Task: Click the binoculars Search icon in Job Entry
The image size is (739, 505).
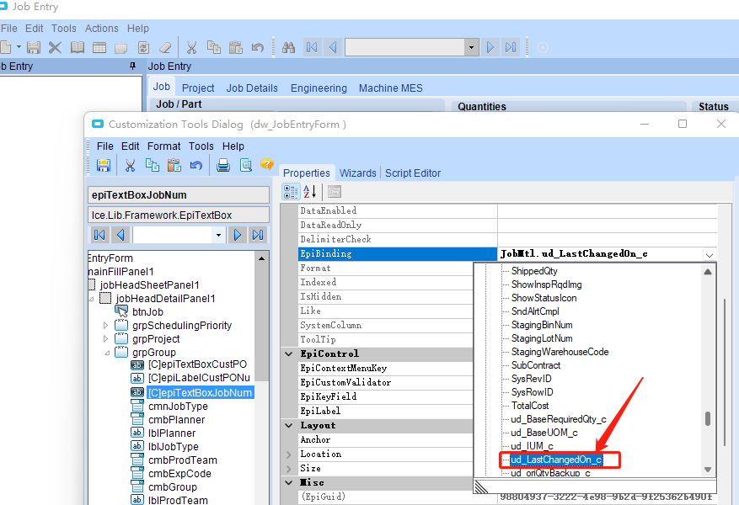Action: pos(288,47)
